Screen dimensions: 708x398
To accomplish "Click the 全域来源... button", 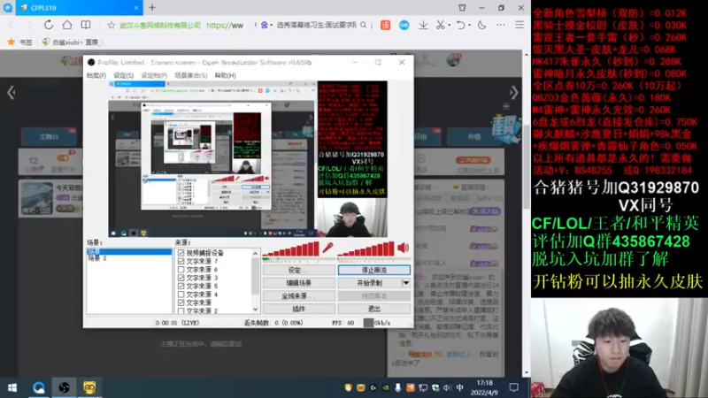I will point(298,296).
